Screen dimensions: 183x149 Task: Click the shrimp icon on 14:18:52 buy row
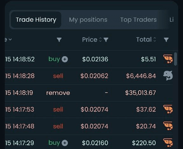(x=168, y=59)
